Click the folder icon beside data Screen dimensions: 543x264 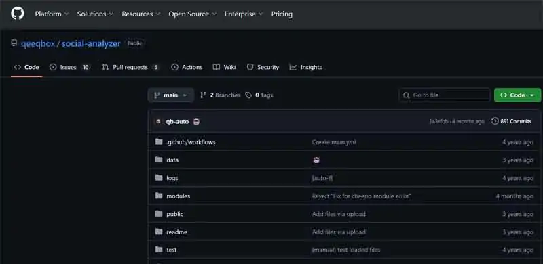159,160
